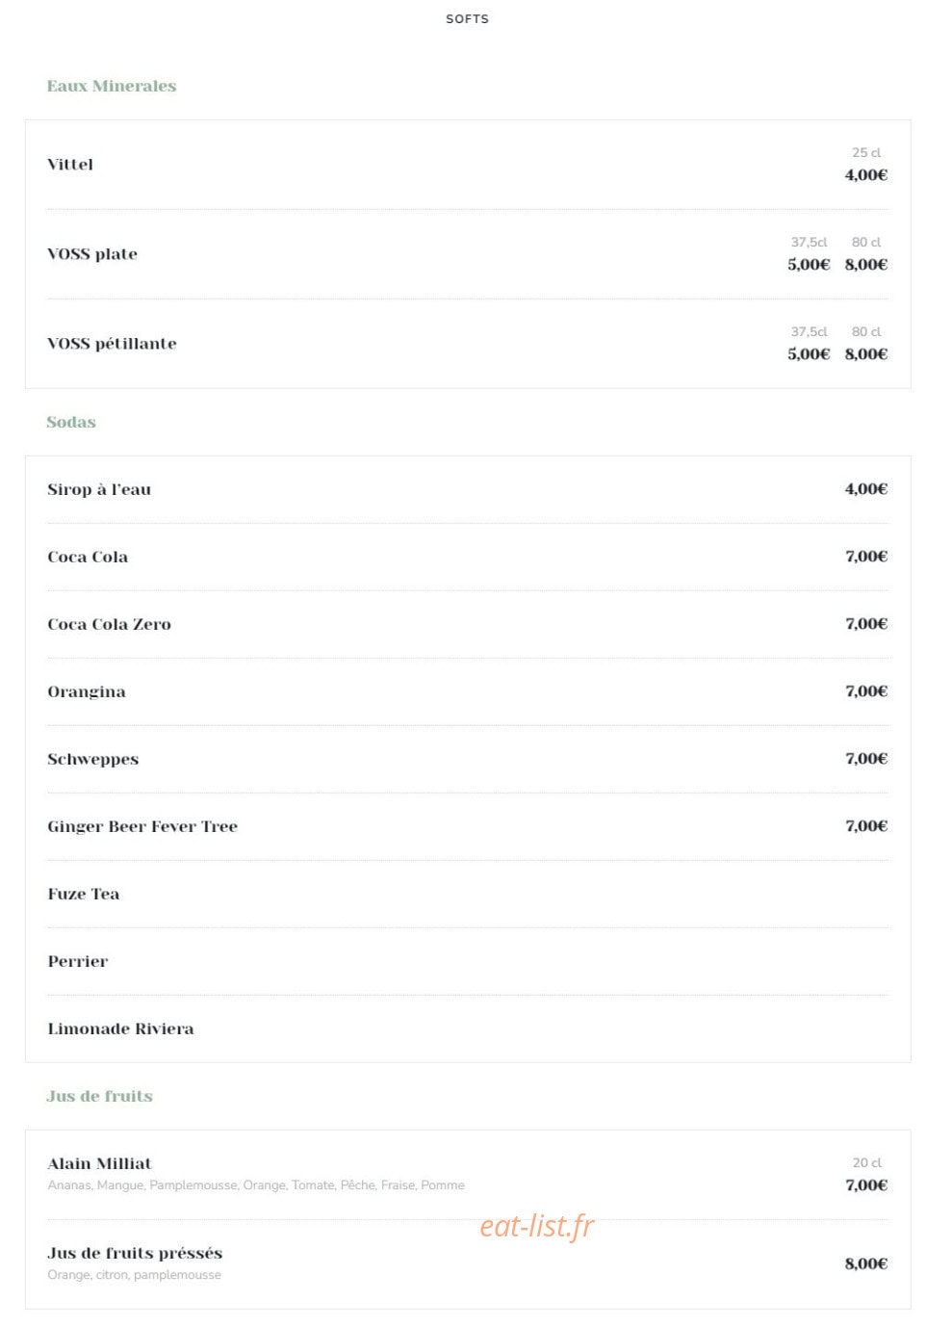The image size is (952, 1327).
Task: Select the Sodas section heading
Action: coord(71,422)
